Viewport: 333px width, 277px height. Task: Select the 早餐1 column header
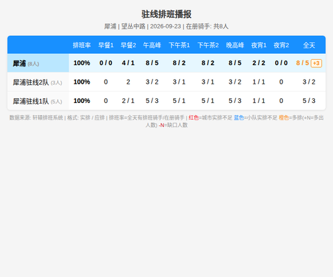(x=106, y=45)
